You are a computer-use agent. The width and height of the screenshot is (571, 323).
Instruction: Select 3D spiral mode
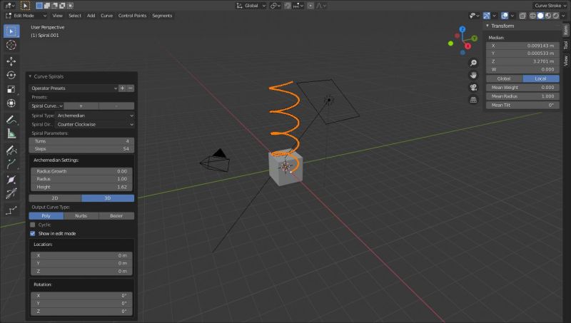click(108, 198)
